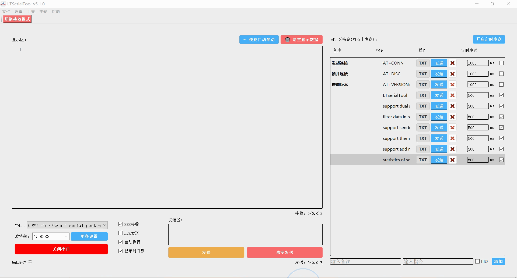This screenshot has width=517, height=278.
Task: Click the orange 发送 button under send area
Action: (206, 252)
